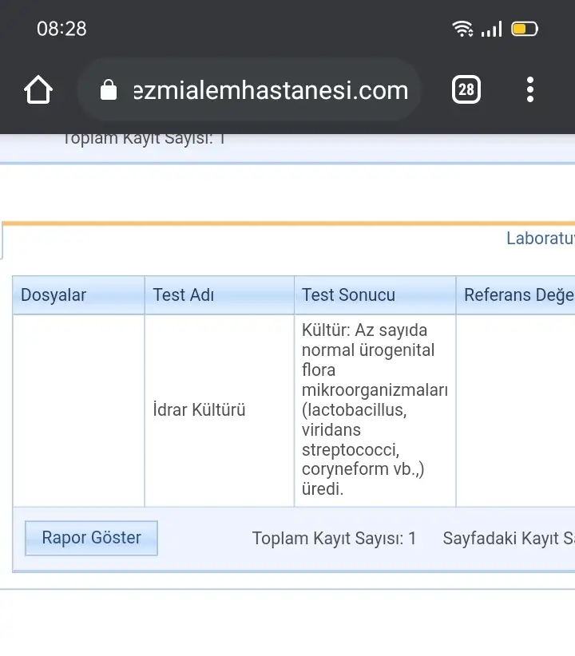Image resolution: width=575 pixels, height=656 pixels.
Task: Open the tab switcher showing 28
Action: 466,89
